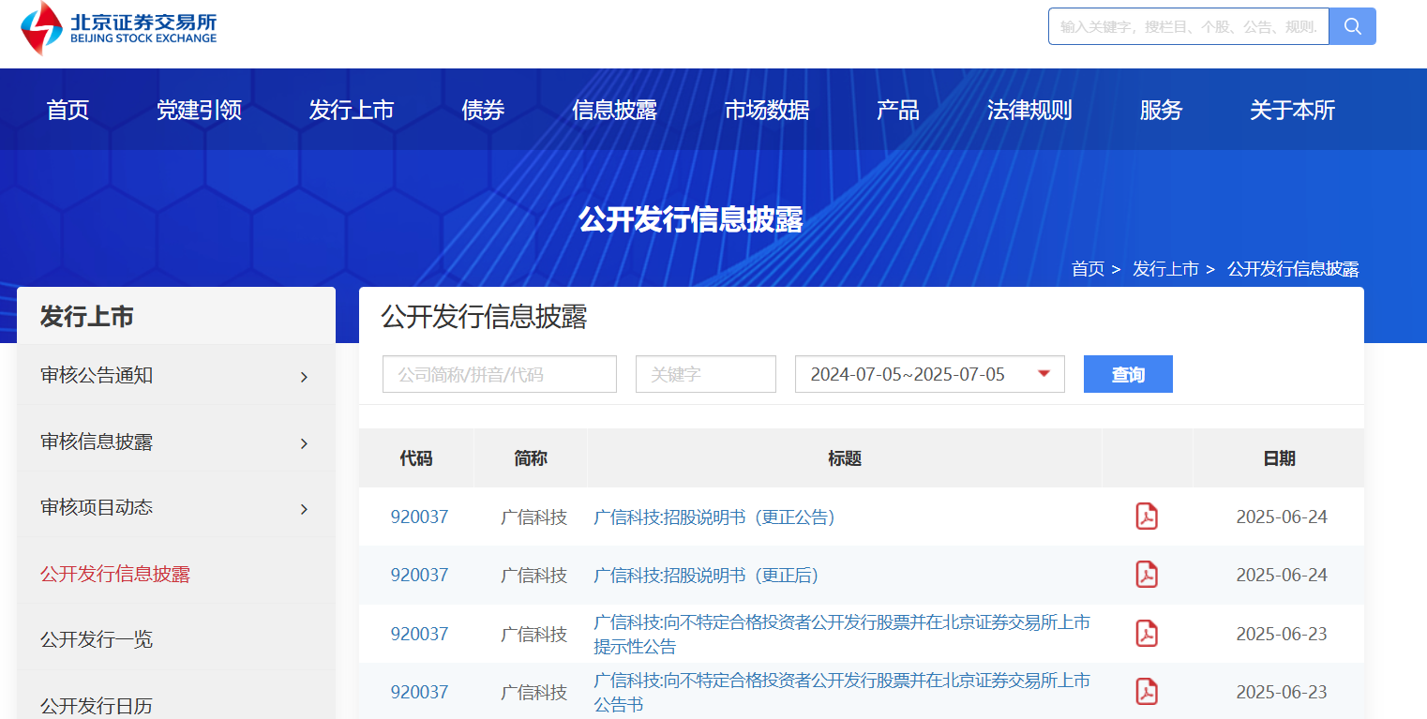Open 上市公告书 title link
1427x719 pixels.
tap(842, 692)
